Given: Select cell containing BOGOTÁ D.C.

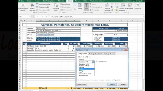Looking at the screenshot, I should 58,28.
